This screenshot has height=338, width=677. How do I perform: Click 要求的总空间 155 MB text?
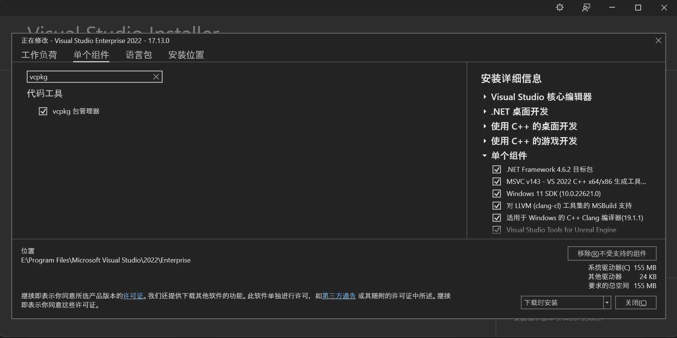[622, 286]
